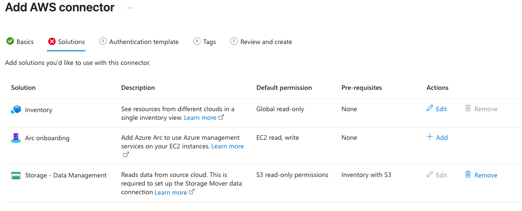
Task: Click the Arc onboarding server icon
Action: click(16, 138)
